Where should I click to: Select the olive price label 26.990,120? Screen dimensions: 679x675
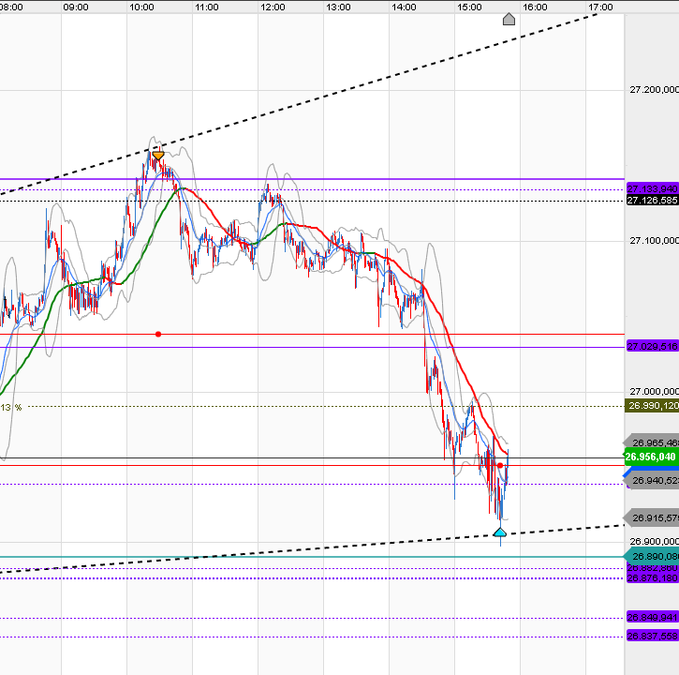pyautogui.click(x=652, y=405)
